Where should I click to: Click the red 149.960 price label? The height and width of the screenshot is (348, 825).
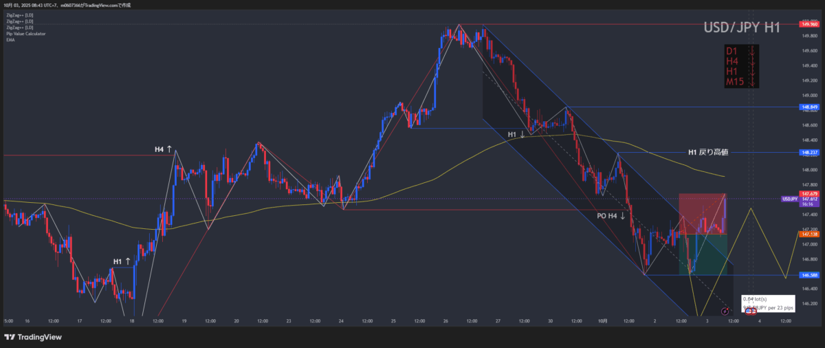(808, 24)
